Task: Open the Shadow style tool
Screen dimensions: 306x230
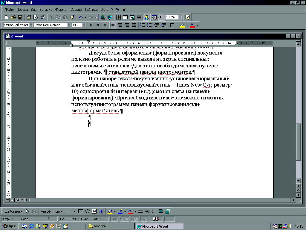Action: [x=161, y=211]
